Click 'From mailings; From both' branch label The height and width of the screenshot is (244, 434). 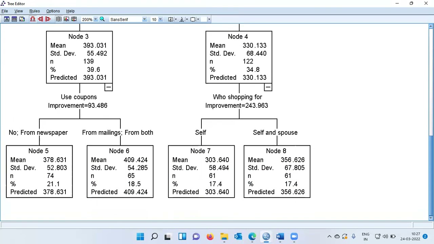(x=118, y=133)
